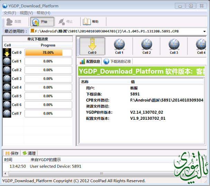Screen dimensions: 210x186
Task: Click the Cell column header
Action: click(x=13, y=45)
